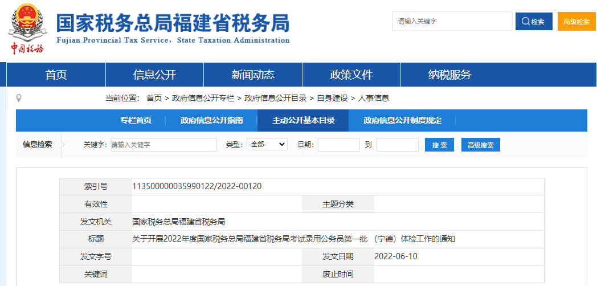Select the 主动公开基本目录 tab
Screen dimensions: 597x286
tap(303, 121)
